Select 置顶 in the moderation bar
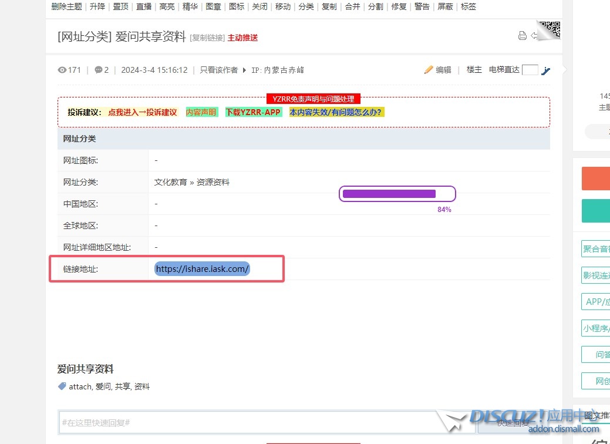Image resolution: width=610 pixels, height=444 pixels. (120, 7)
